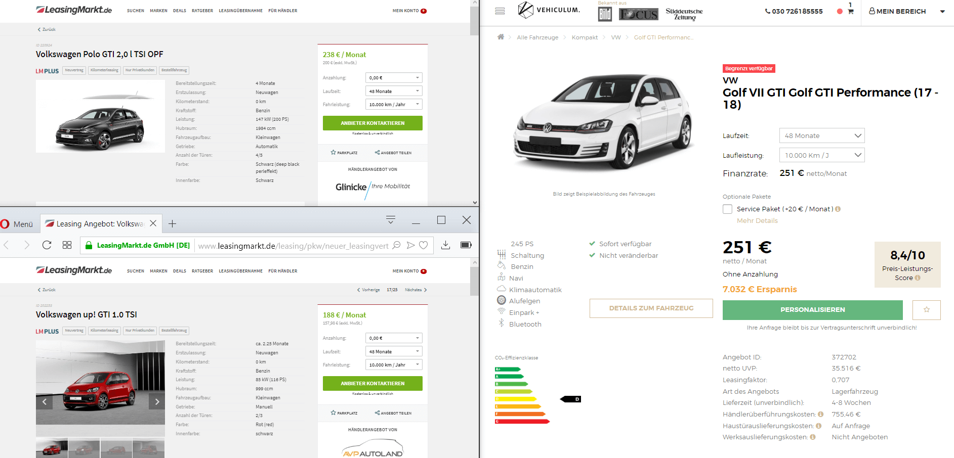Image resolution: width=954 pixels, height=458 pixels.
Task: Click the PERSONALISIEREN button
Action: (813, 310)
